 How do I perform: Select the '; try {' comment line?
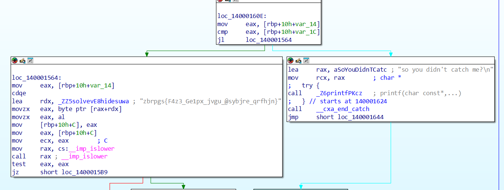coord(304,86)
